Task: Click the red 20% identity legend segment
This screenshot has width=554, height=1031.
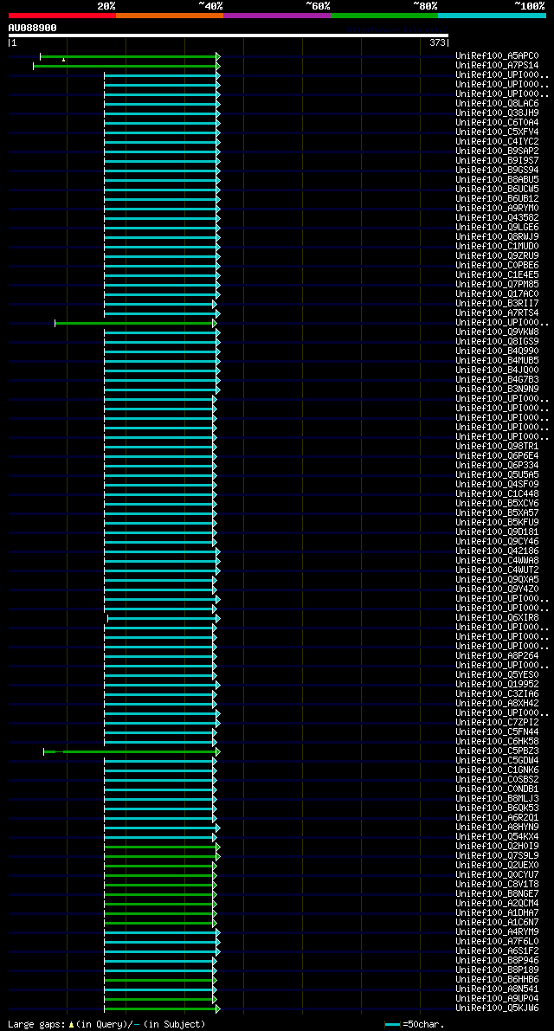Action: point(62,15)
